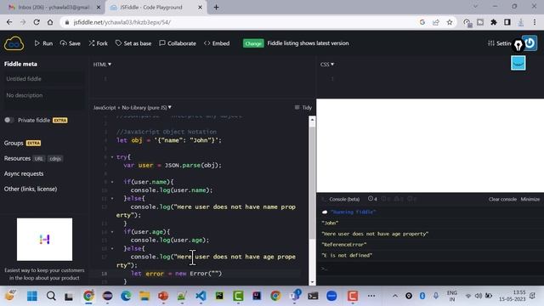This screenshot has width=544, height=306.
Task: Click the scroll-down arrow in JS editor
Action: pyautogui.click(x=312, y=282)
